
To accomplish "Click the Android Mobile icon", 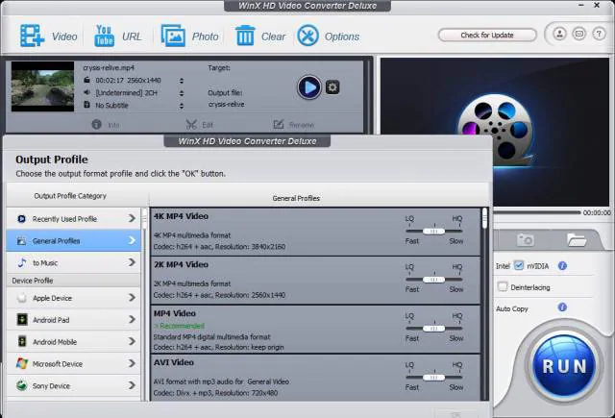I will coord(22,341).
